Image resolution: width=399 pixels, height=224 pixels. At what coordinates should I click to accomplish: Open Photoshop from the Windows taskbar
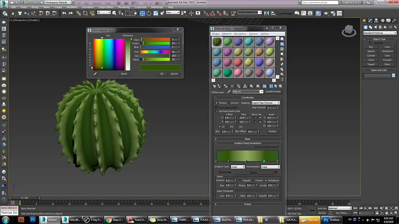[x=33, y=220]
